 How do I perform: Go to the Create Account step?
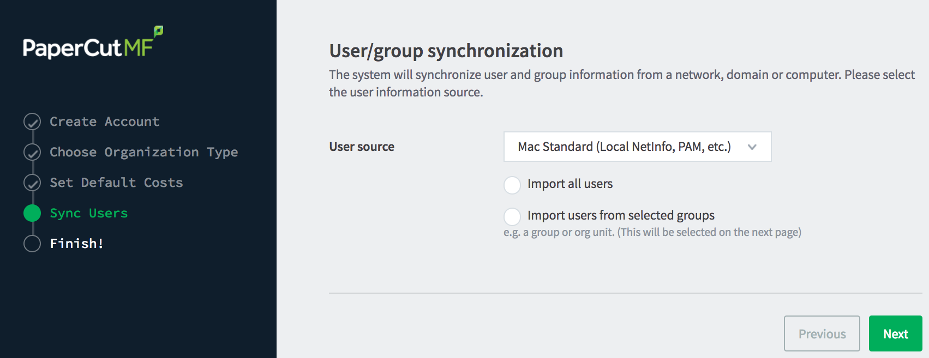pos(105,122)
